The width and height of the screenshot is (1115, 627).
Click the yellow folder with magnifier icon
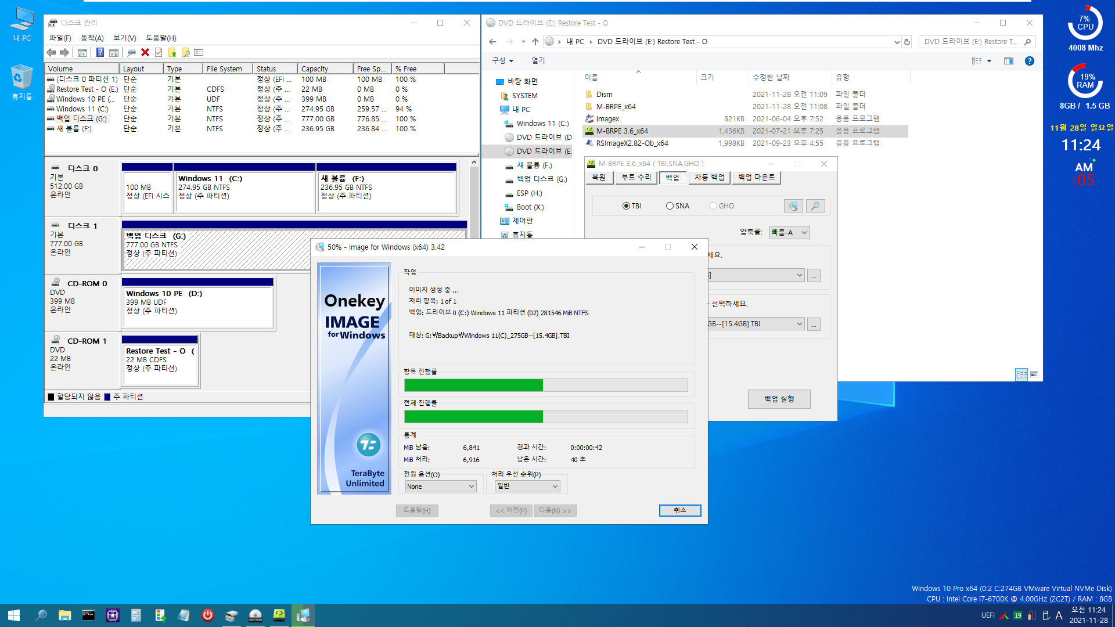coord(186,53)
